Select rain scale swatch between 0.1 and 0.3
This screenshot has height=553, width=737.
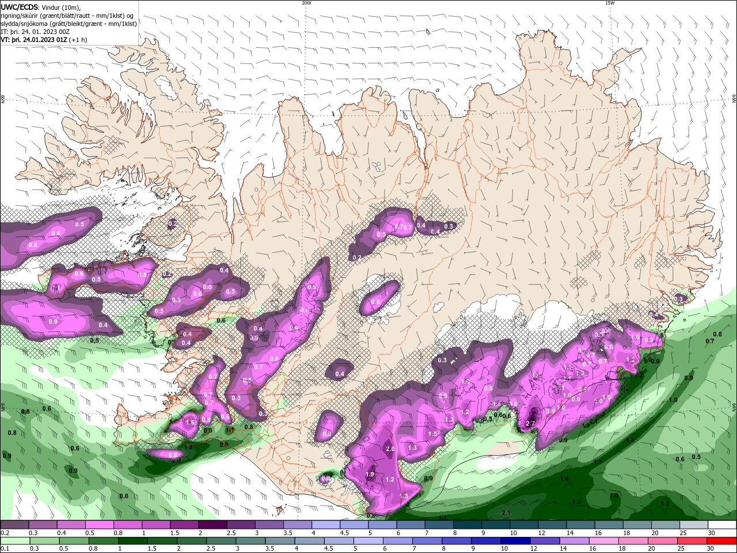pyautogui.click(x=15, y=541)
